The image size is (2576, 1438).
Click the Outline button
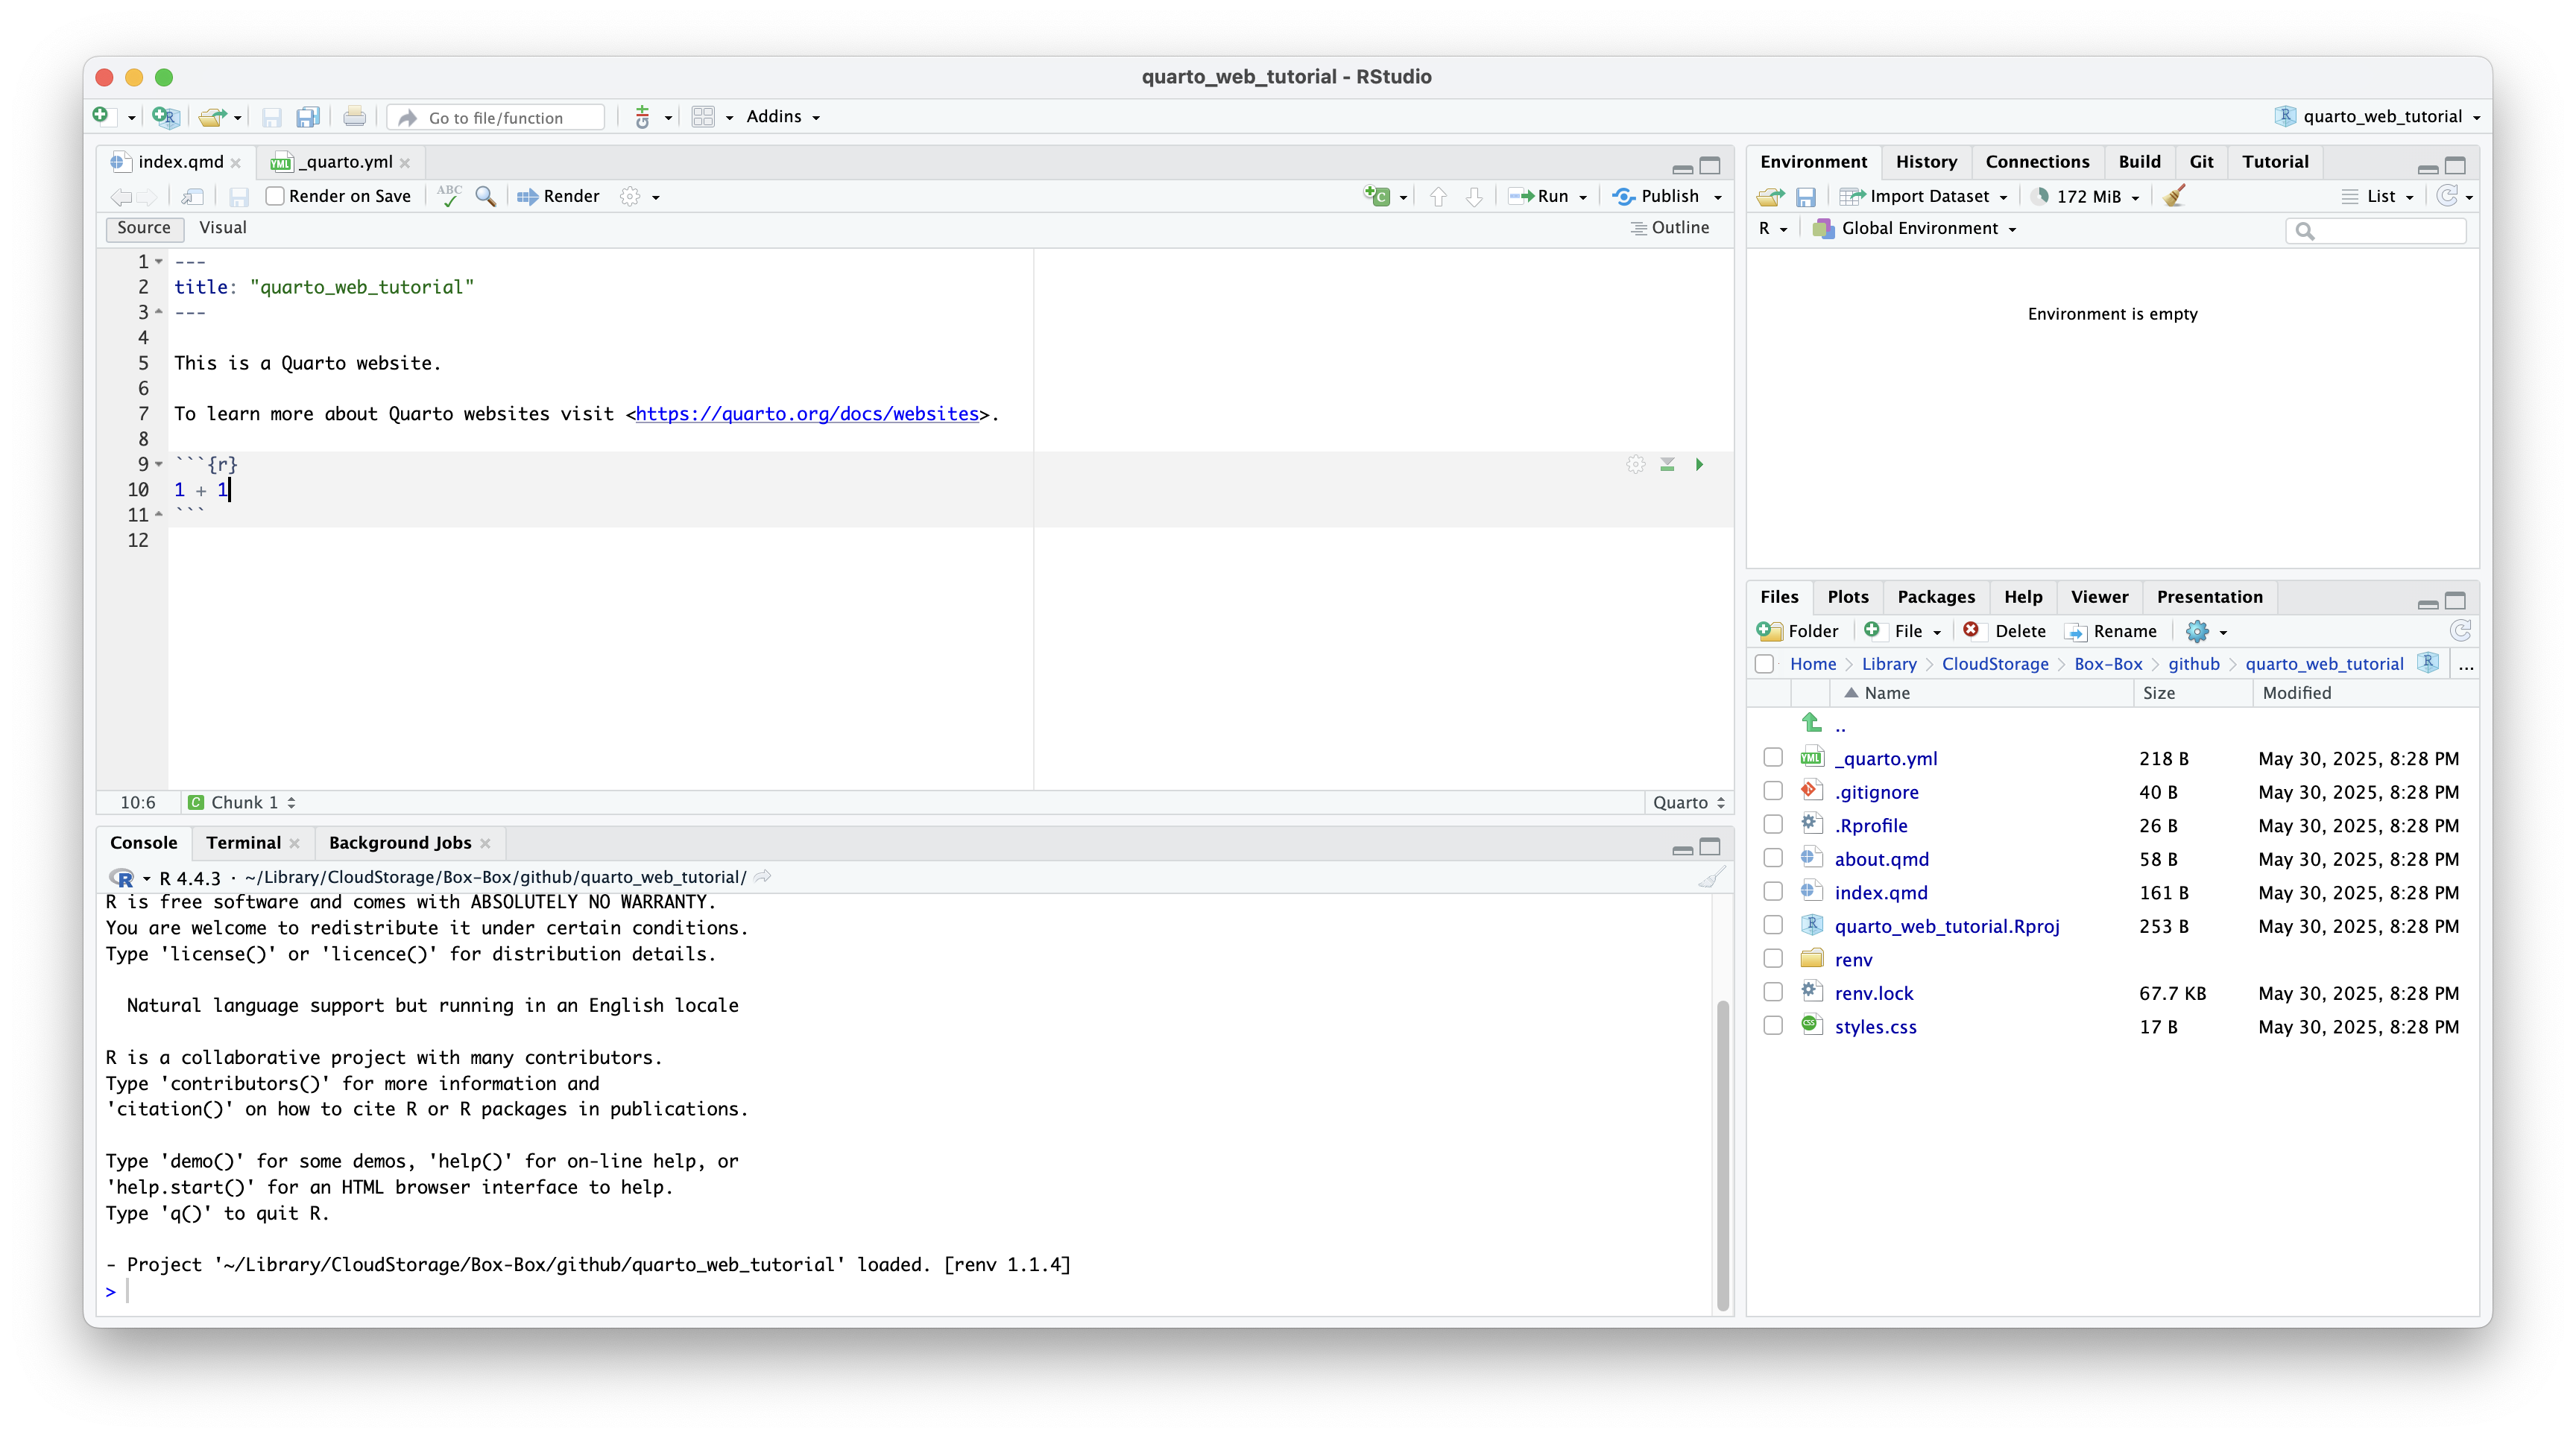tap(1669, 228)
